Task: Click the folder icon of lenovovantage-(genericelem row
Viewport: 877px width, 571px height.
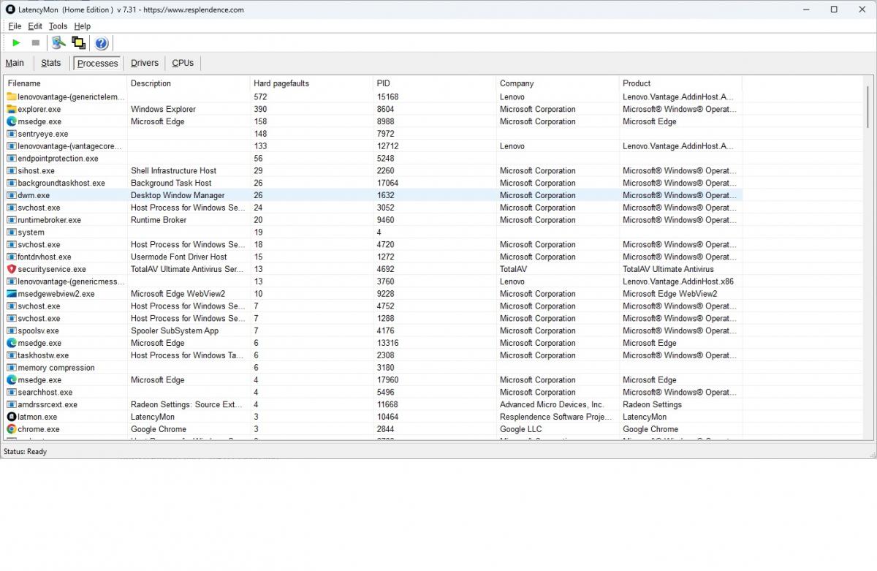Action: (x=12, y=97)
